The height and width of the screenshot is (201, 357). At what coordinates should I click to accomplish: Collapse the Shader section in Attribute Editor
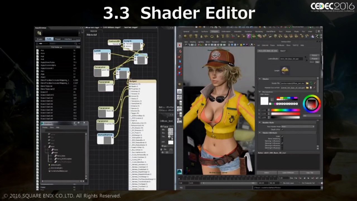(260, 79)
